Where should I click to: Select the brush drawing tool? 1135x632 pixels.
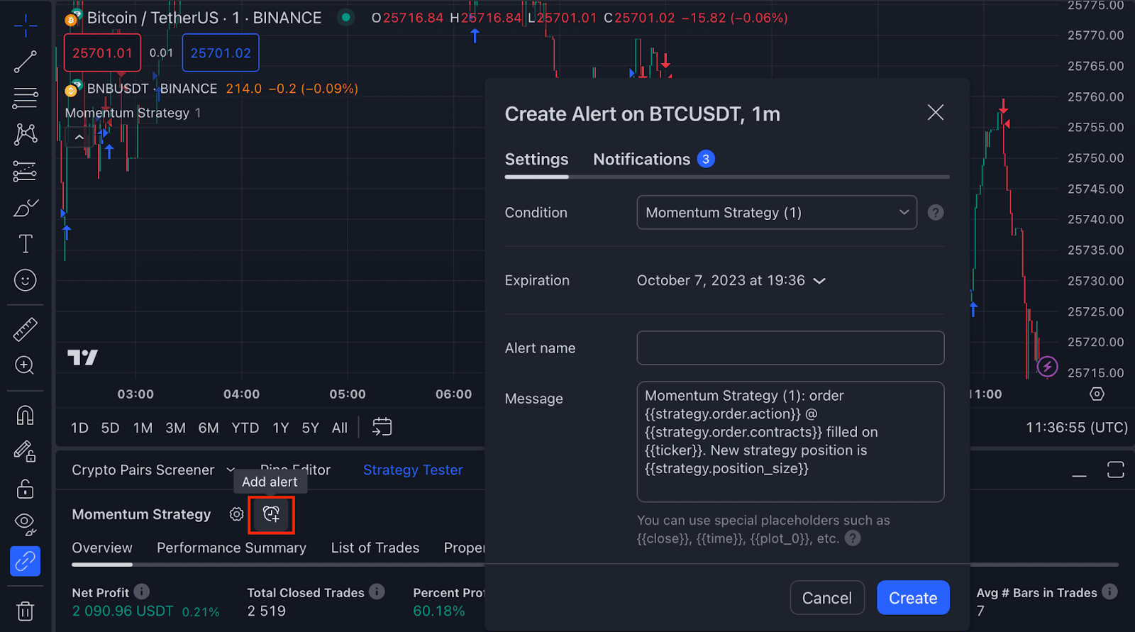[26, 208]
